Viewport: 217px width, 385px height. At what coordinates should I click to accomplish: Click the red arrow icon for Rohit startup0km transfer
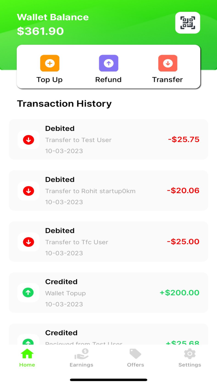pyautogui.click(x=29, y=191)
